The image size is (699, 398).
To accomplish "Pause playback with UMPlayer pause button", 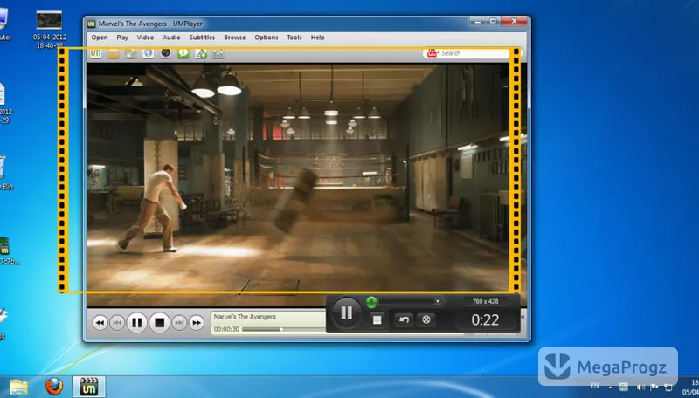I will tap(137, 322).
